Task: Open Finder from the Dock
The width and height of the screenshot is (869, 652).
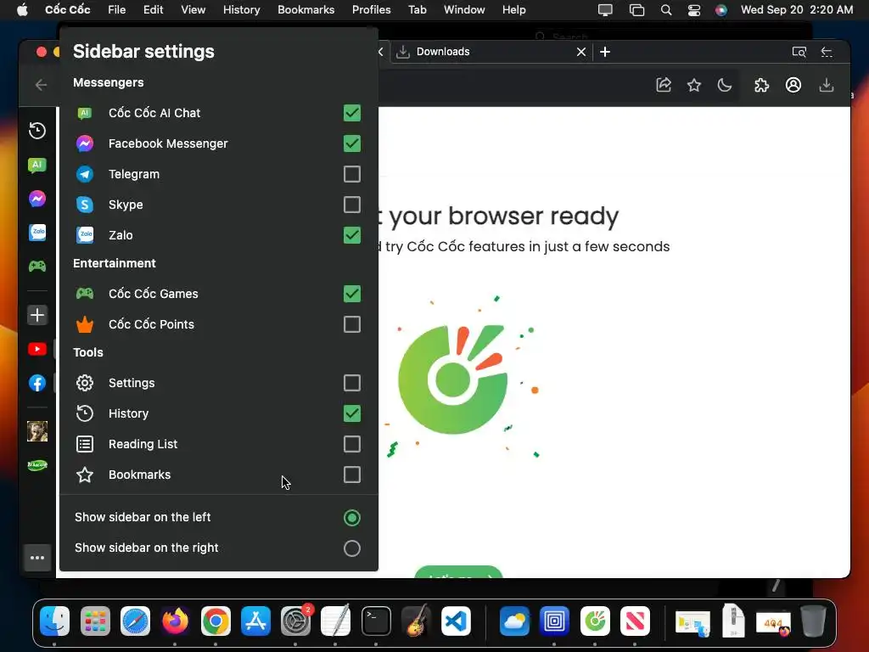Action: point(55,621)
